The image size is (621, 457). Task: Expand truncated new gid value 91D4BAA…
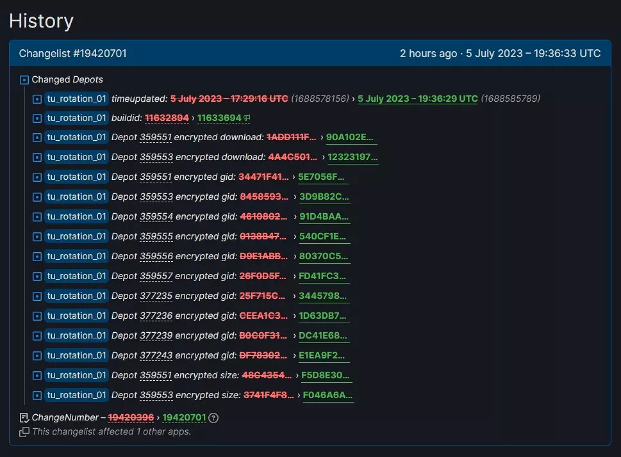click(x=324, y=216)
